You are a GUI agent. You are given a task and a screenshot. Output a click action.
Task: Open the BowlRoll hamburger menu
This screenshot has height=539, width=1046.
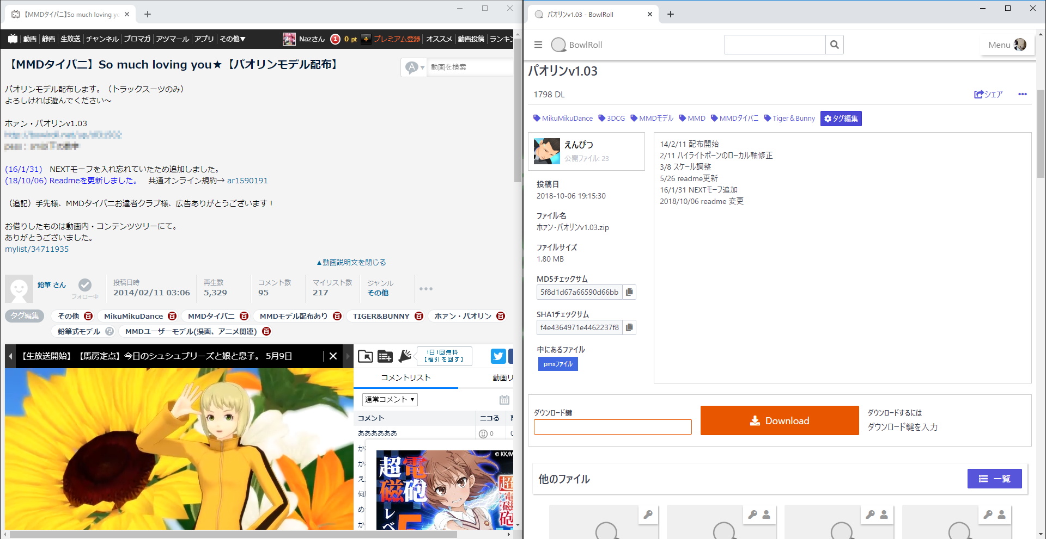click(x=538, y=45)
